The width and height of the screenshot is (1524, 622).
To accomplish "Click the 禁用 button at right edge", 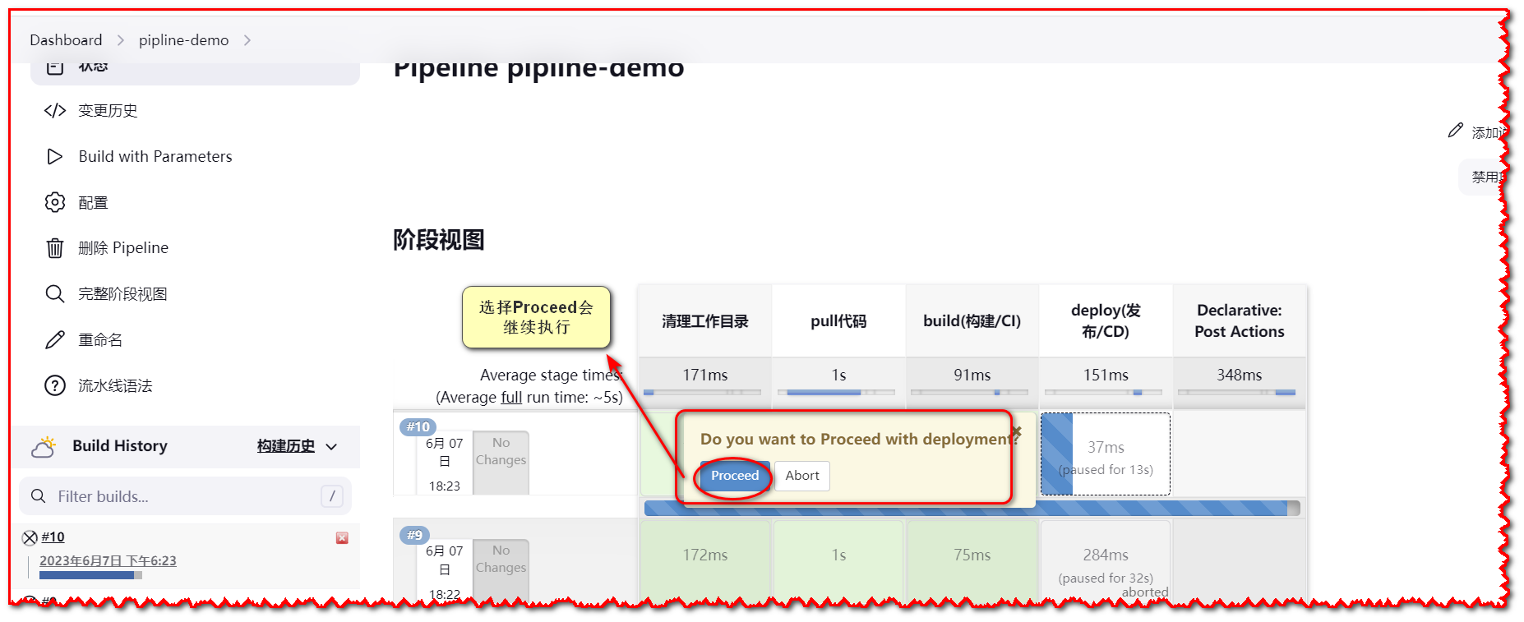I will [1484, 177].
